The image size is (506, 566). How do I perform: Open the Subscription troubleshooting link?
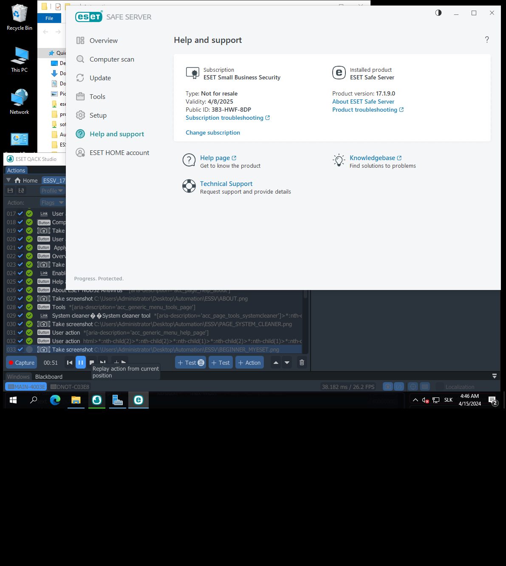click(228, 118)
